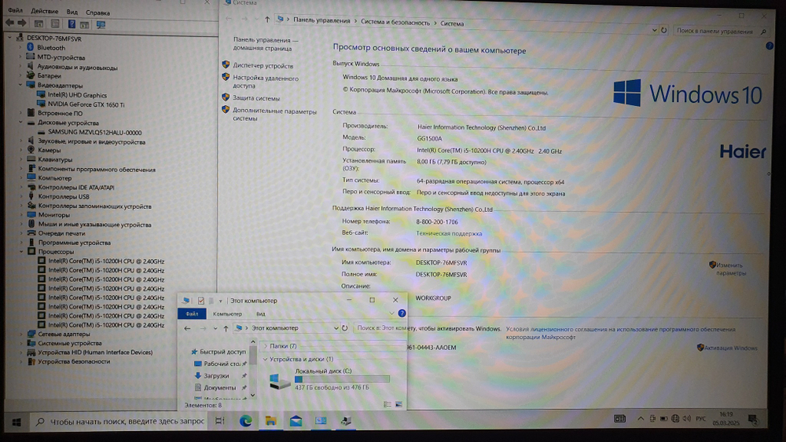Screen dimensions: 786x442
Task: Select the Мониторы category
Action: (x=54, y=215)
